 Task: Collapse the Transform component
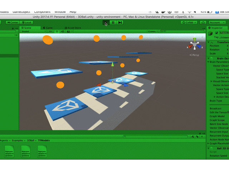[x=208, y=42]
